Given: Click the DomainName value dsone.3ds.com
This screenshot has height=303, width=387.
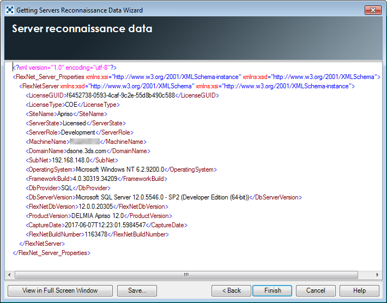Looking at the screenshot, I should coord(86,151).
